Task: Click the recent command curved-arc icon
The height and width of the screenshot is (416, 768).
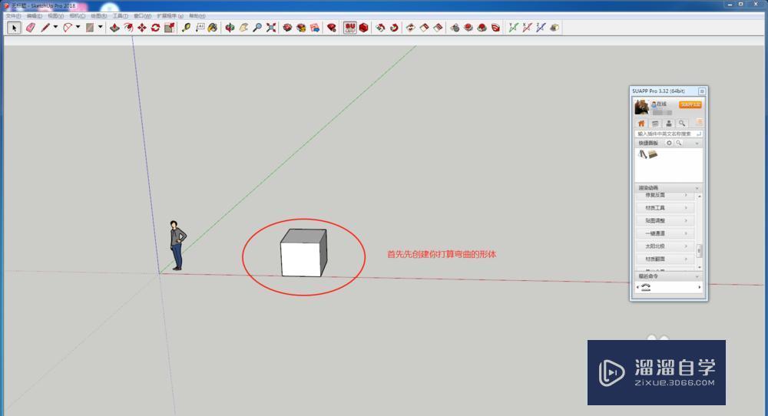Action: [646, 287]
